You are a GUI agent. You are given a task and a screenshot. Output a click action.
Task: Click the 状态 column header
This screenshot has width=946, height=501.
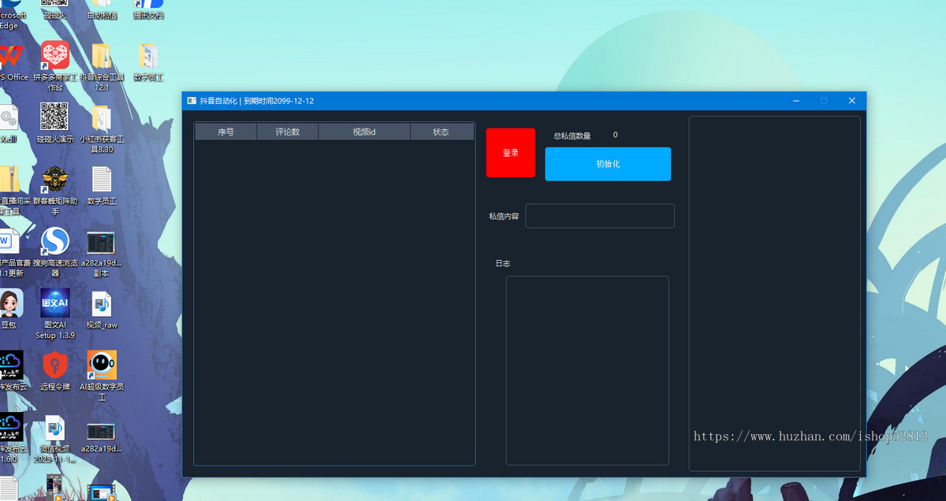[441, 132]
